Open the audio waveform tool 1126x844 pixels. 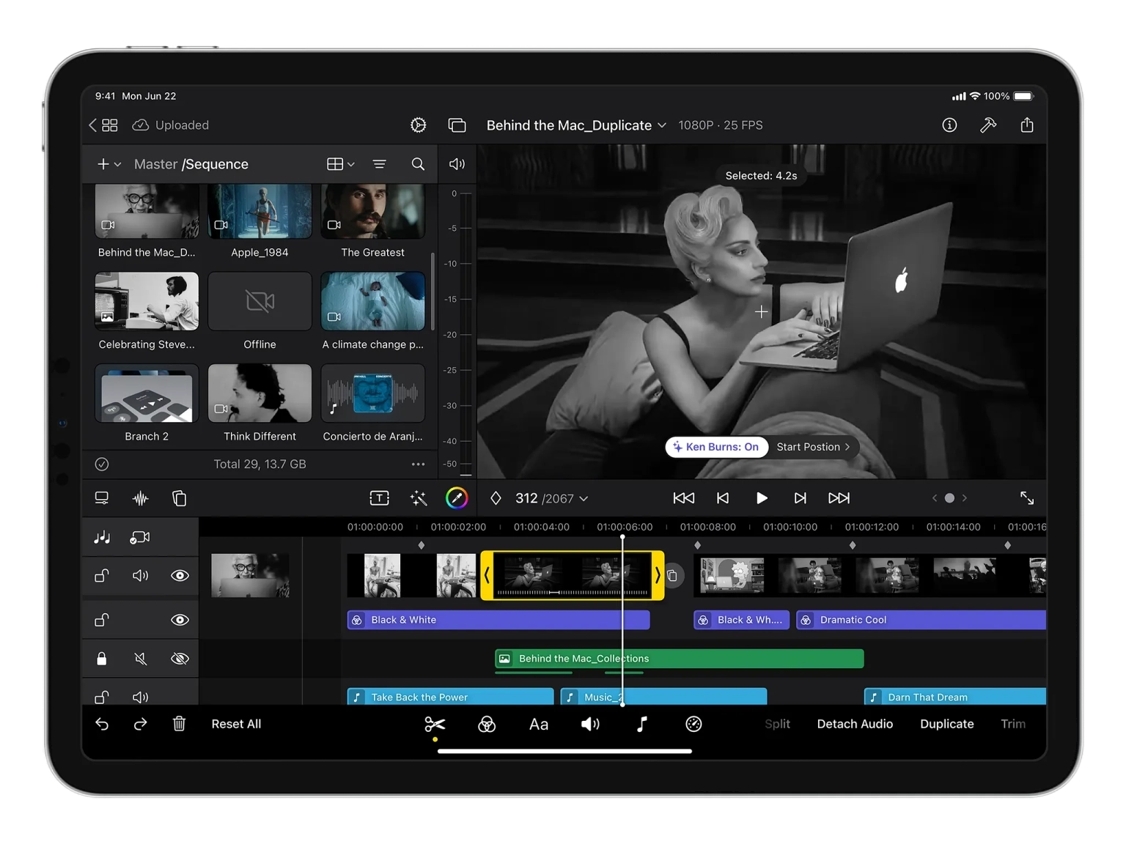point(140,498)
